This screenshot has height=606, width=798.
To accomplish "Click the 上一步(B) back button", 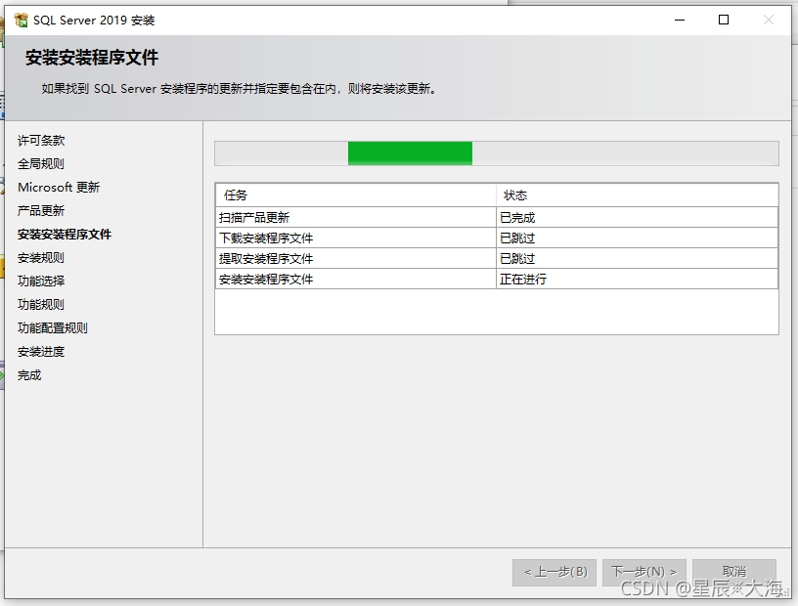I will click(x=554, y=573).
